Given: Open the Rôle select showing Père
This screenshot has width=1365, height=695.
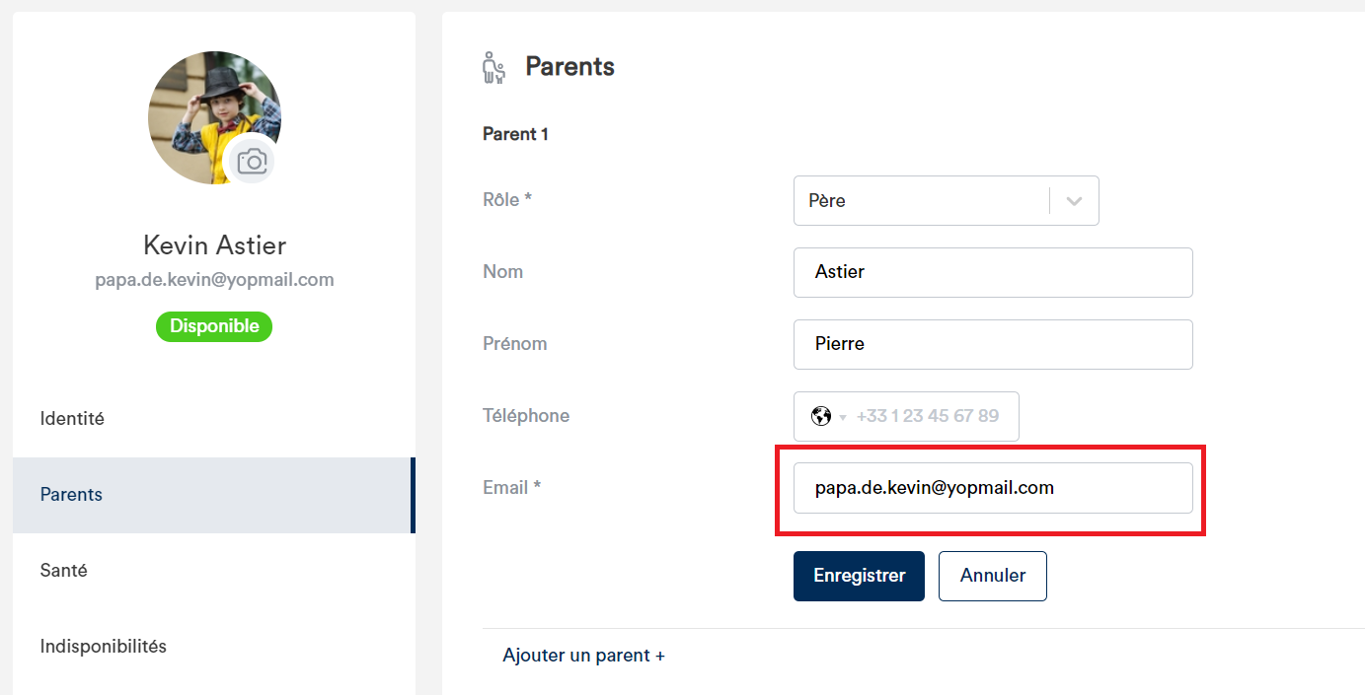Looking at the screenshot, I should point(946,201).
